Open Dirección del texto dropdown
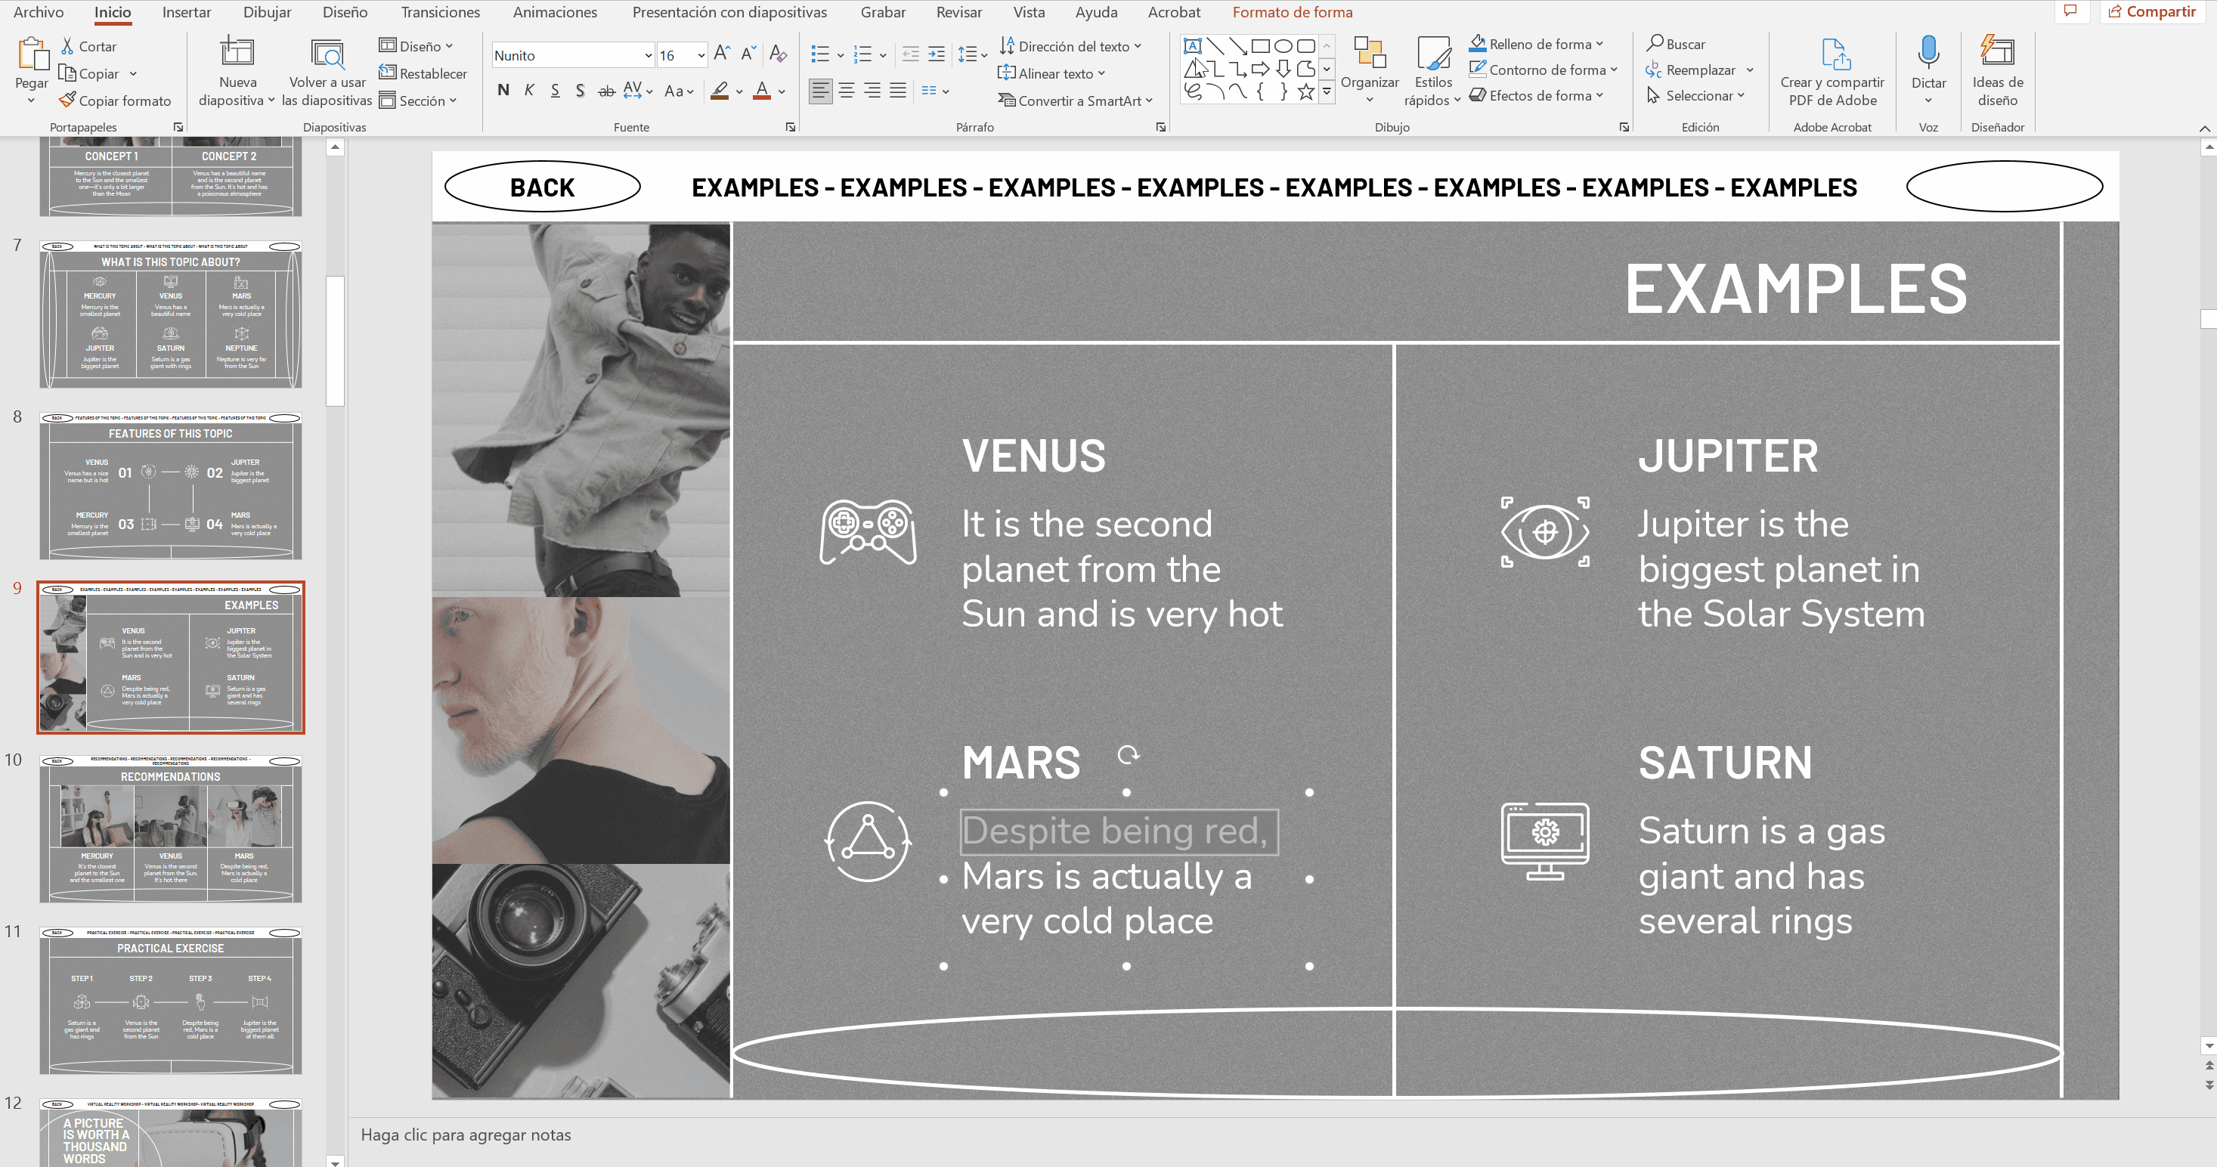2217x1167 pixels. pyautogui.click(x=1070, y=45)
